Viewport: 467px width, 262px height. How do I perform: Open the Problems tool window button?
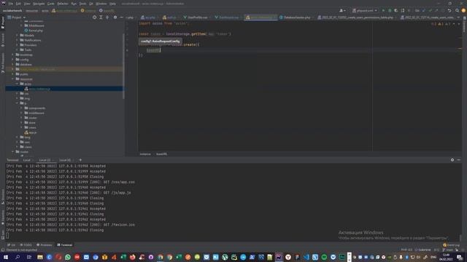point(45,245)
